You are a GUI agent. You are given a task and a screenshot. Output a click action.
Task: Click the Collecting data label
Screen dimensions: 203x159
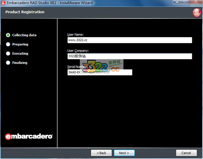pos(24,35)
